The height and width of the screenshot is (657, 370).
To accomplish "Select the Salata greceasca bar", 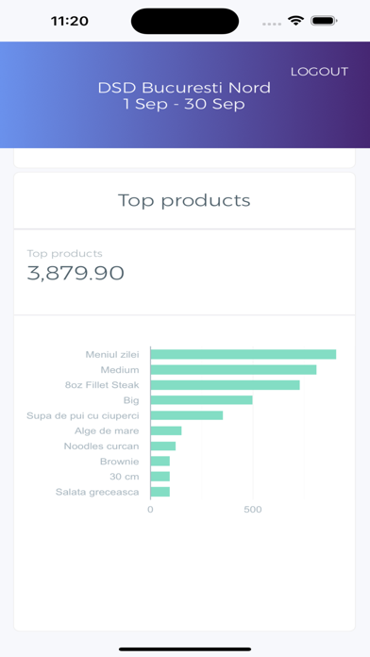I will (160, 492).
